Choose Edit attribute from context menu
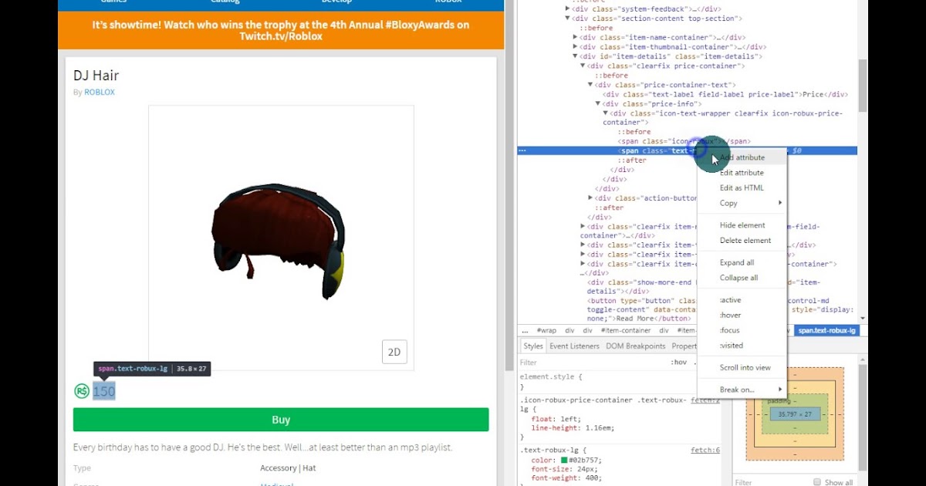 (x=742, y=173)
